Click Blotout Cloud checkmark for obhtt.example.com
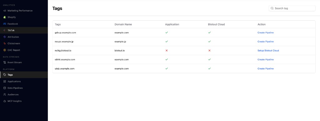The image size is (320, 121). point(209,59)
